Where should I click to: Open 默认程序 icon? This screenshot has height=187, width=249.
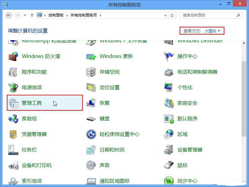tap(169, 119)
